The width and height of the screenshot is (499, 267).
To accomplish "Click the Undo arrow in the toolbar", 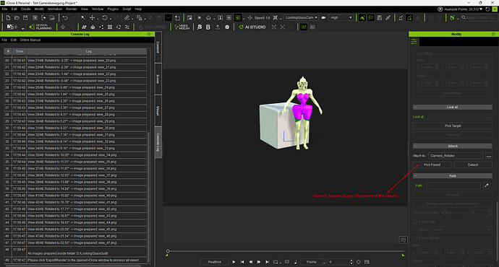I will coord(65,18).
